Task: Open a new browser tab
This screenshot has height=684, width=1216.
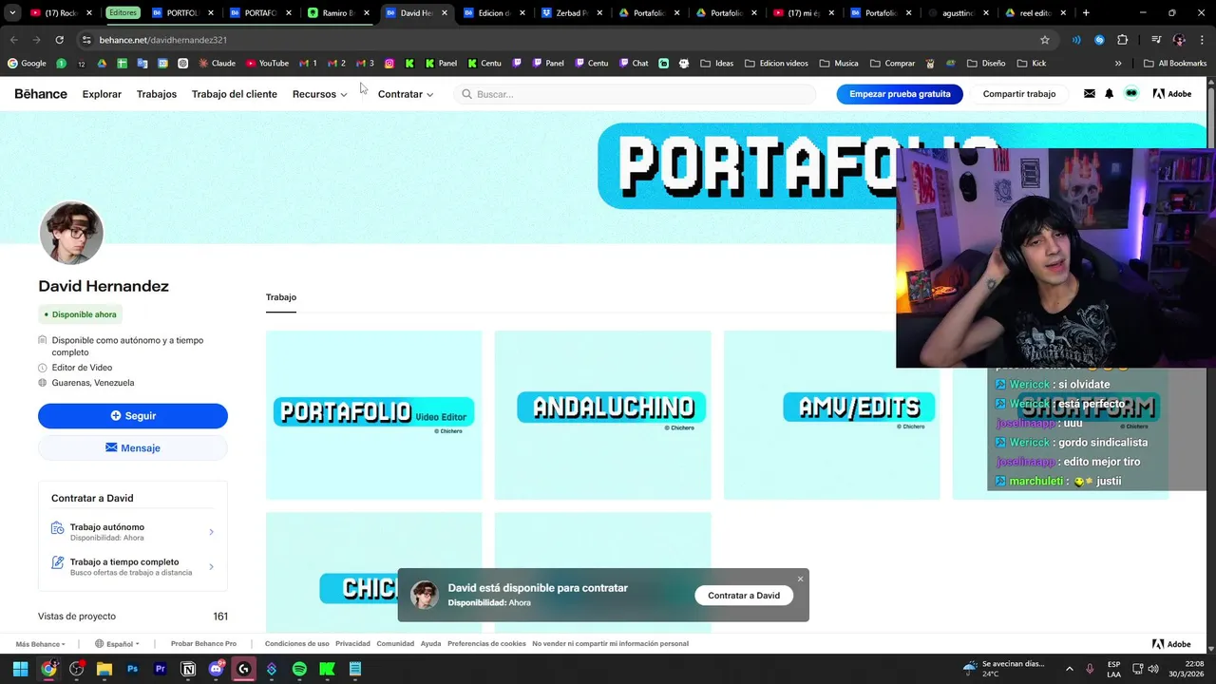Action: click(1086, 13)
